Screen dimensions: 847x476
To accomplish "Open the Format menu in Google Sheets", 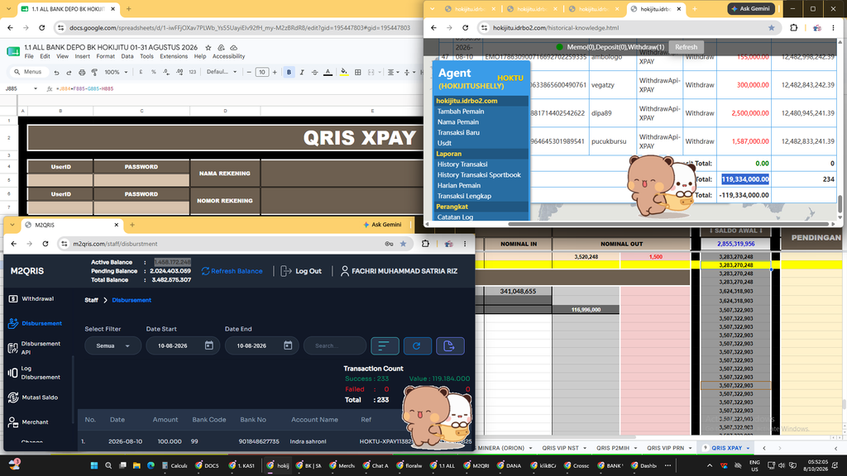I will click(x=105, y=56).
